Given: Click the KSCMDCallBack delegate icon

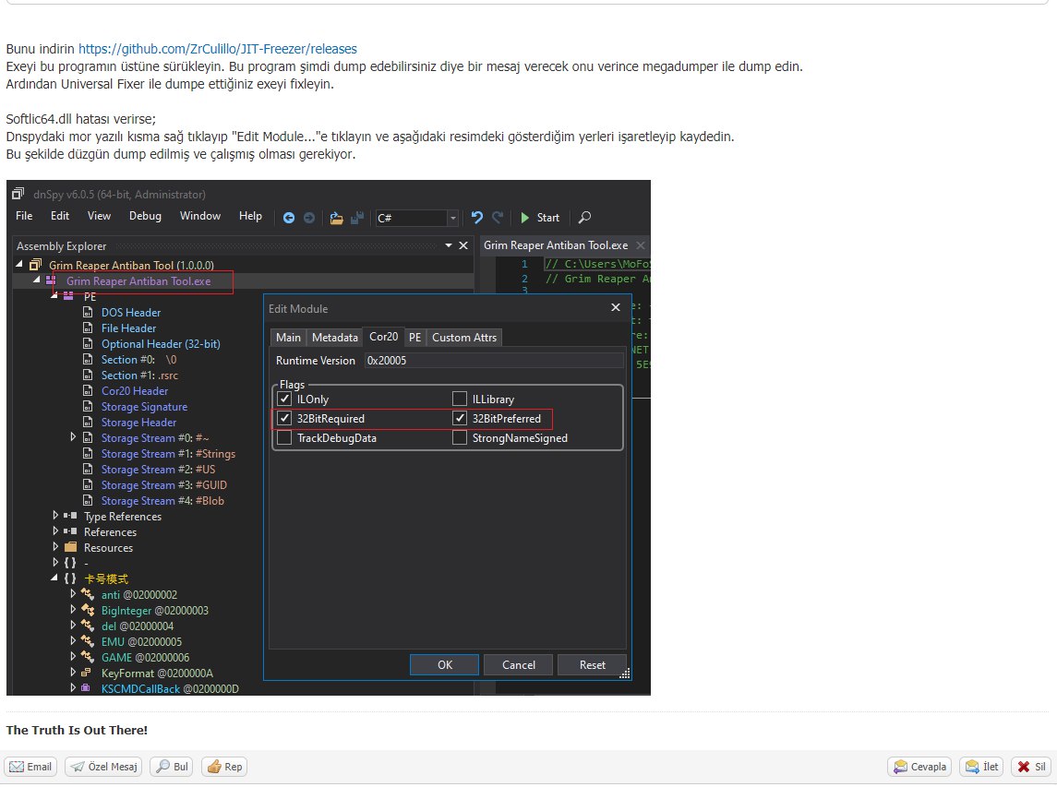Looking at the screenshot, I should point(86,688).
